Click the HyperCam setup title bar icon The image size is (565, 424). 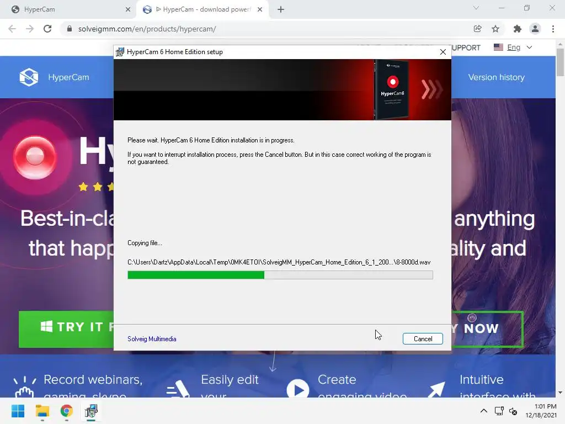point(120,52)
